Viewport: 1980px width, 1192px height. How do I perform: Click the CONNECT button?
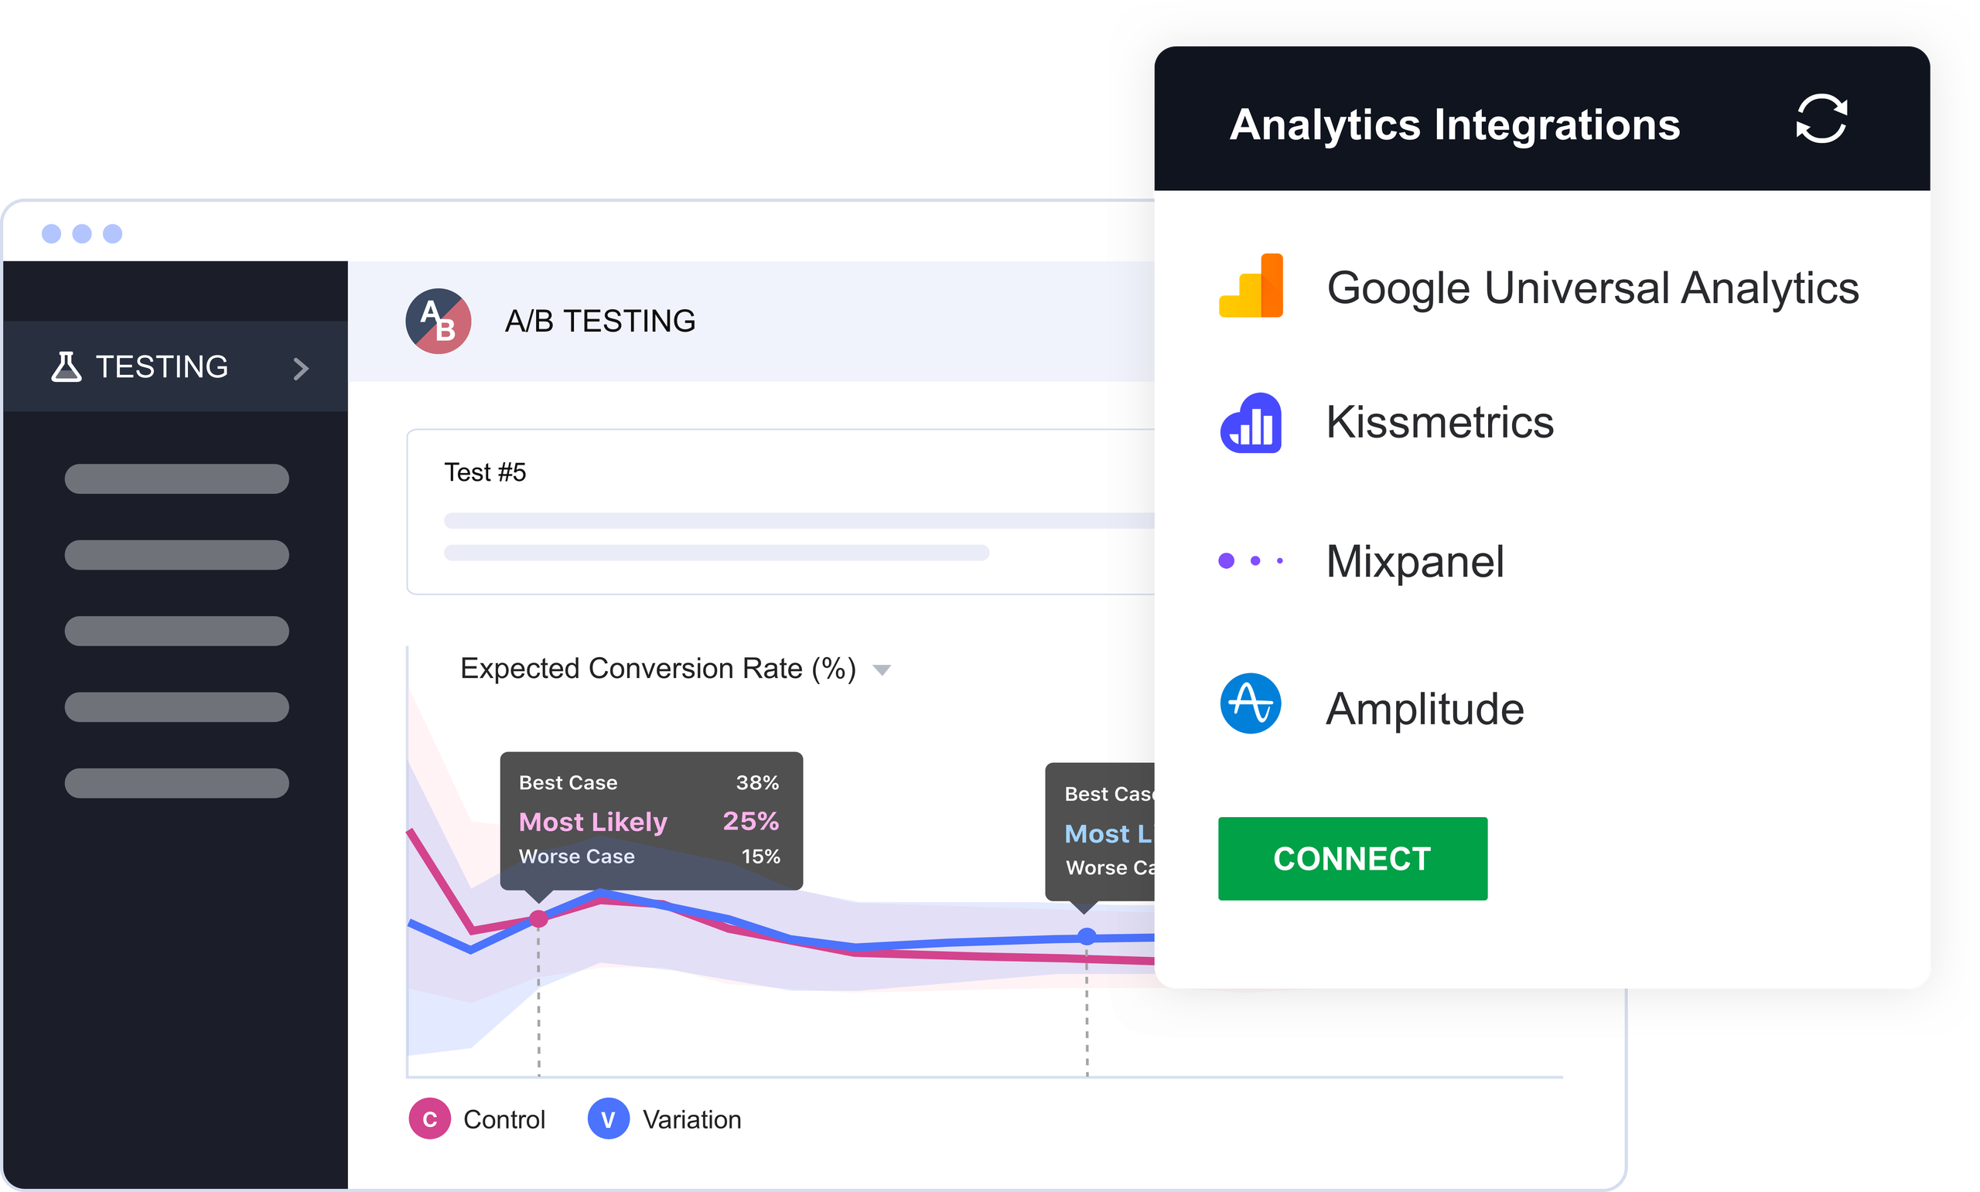point(1350,858)
